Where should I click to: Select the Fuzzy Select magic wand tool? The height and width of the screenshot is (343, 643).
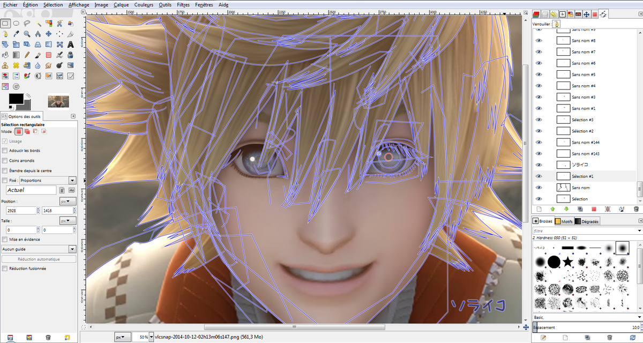(x=38, y=23)
